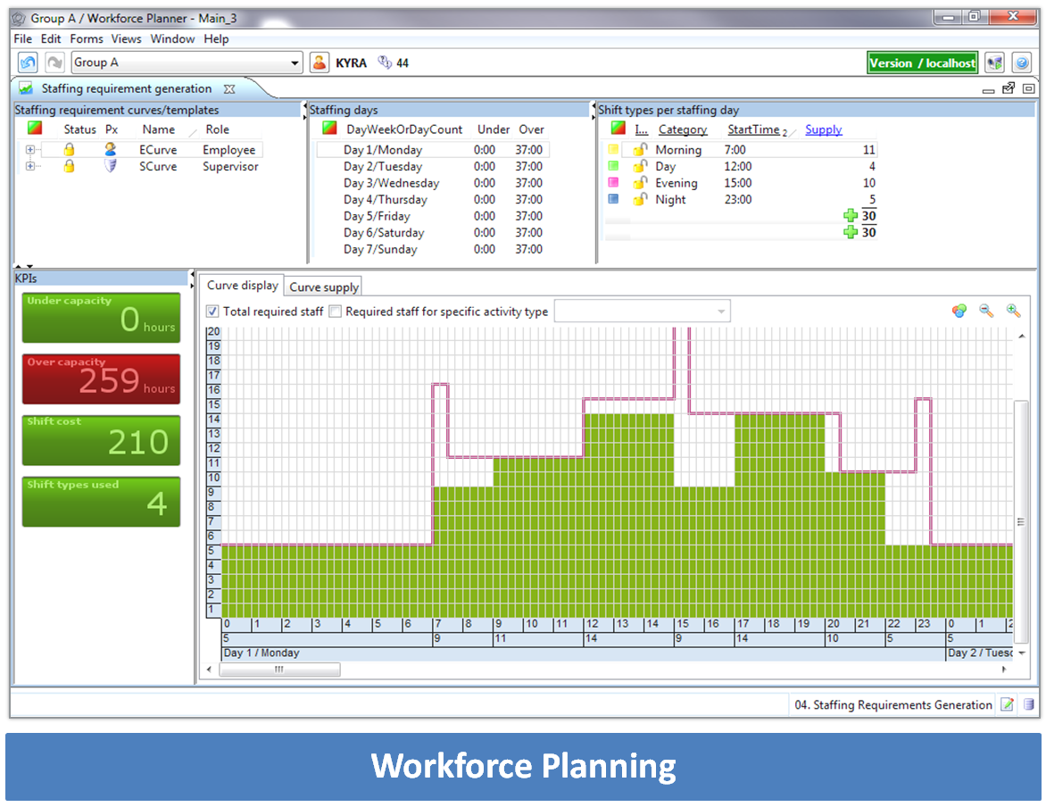Click the zoom out magnifier icon
The height and width of the screenshot is (807, 1046).
point(986,311)
